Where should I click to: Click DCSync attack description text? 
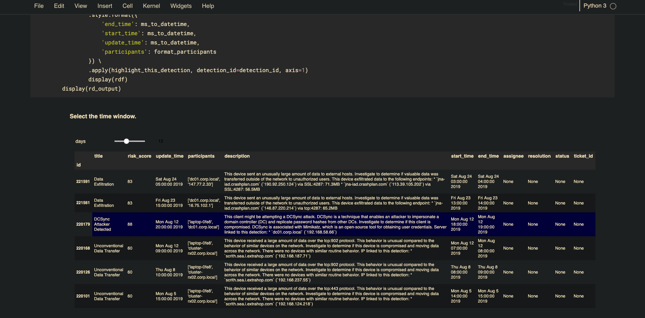(x=335, y=224)
